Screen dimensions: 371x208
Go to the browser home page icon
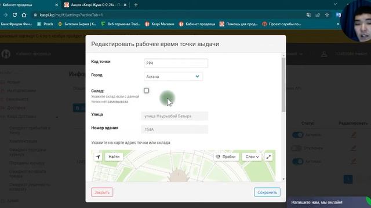(24, 15)
